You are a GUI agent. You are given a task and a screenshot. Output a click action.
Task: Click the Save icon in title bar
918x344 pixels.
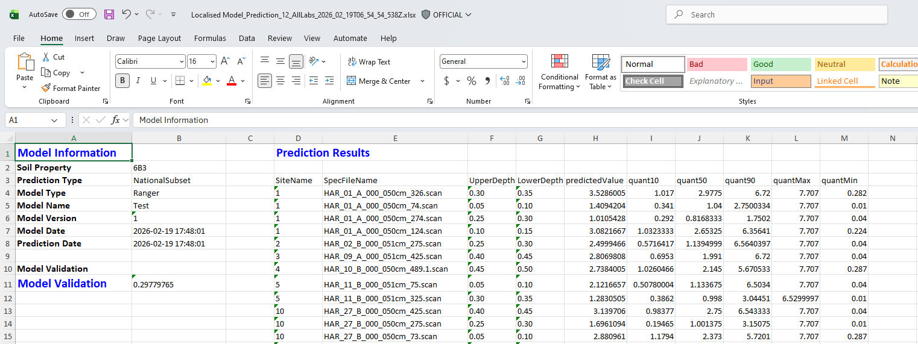(109, 14)
